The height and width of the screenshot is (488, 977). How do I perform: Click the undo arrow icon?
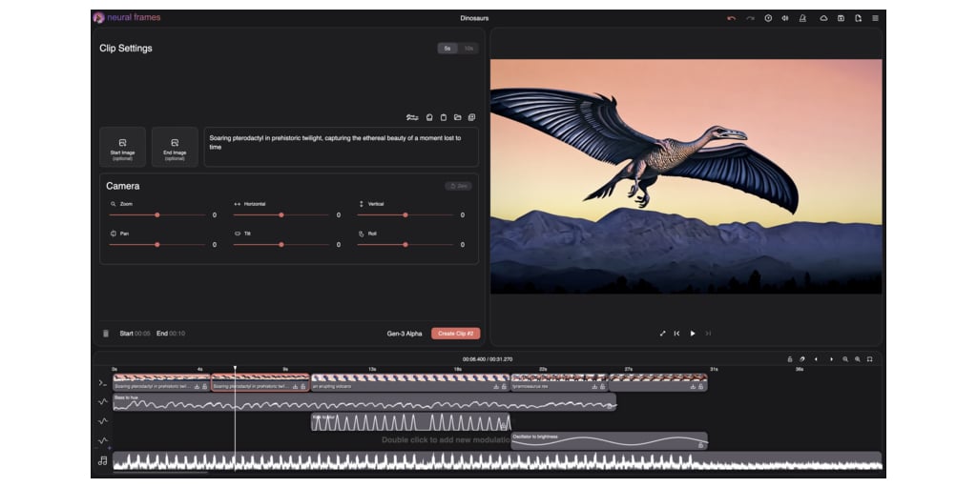[731, 18]
